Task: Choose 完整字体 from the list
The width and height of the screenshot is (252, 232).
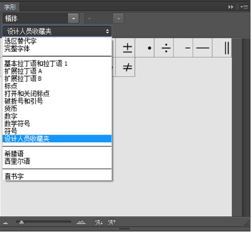Action: (x=57, y=49)
